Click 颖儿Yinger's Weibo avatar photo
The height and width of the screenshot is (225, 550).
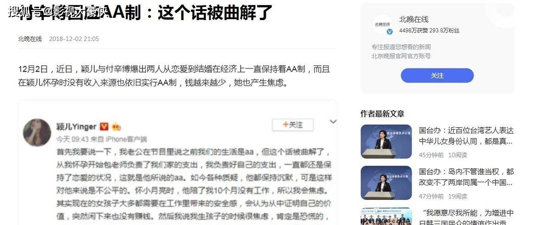tap(37, 132)
